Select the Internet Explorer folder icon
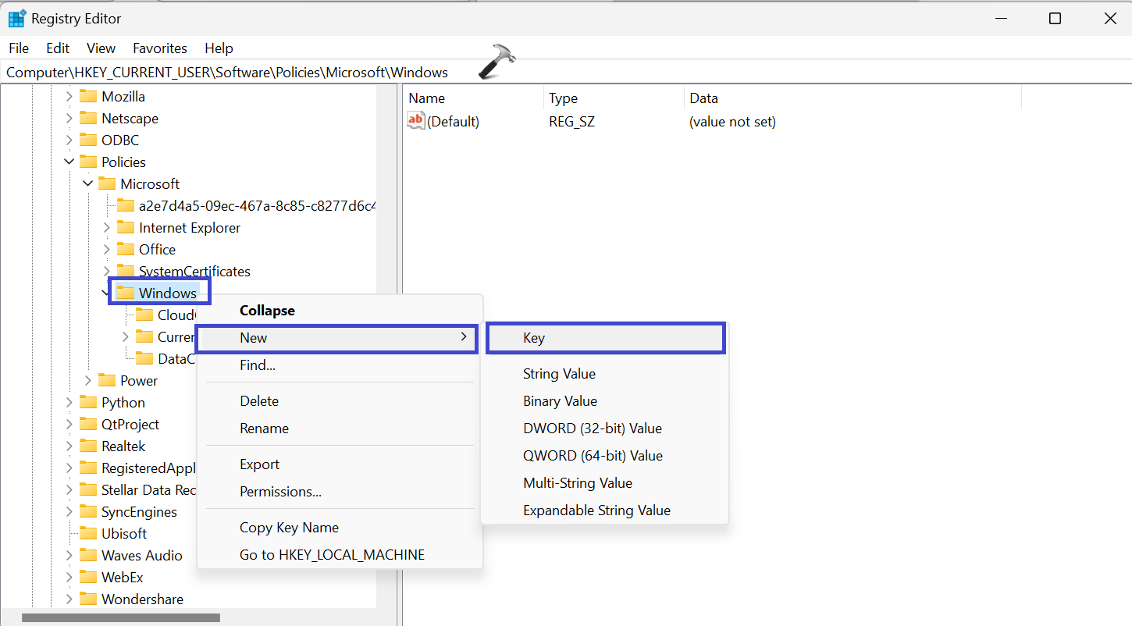The width and height of the screenshot is (1132, 626). tap(126, 228)
